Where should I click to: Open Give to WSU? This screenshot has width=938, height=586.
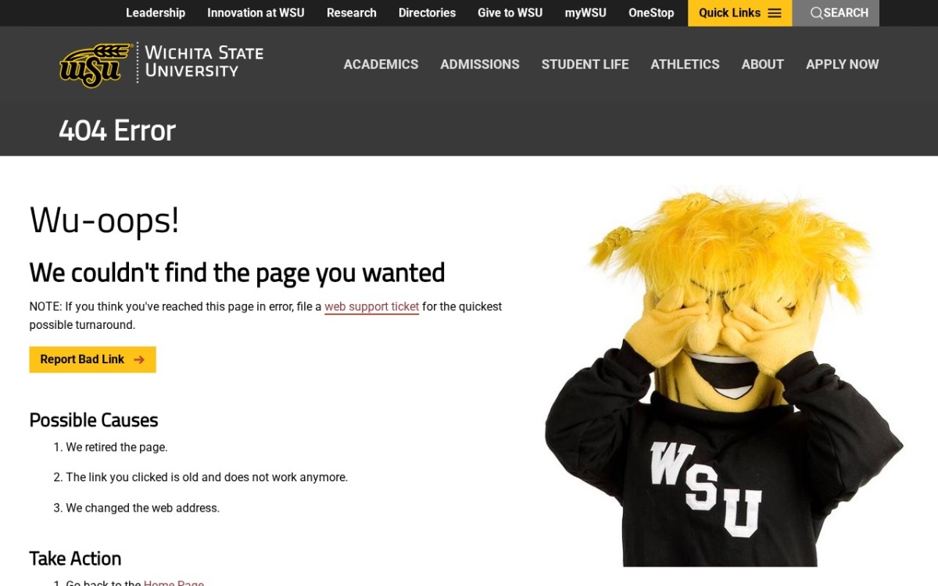pos(510,13)
